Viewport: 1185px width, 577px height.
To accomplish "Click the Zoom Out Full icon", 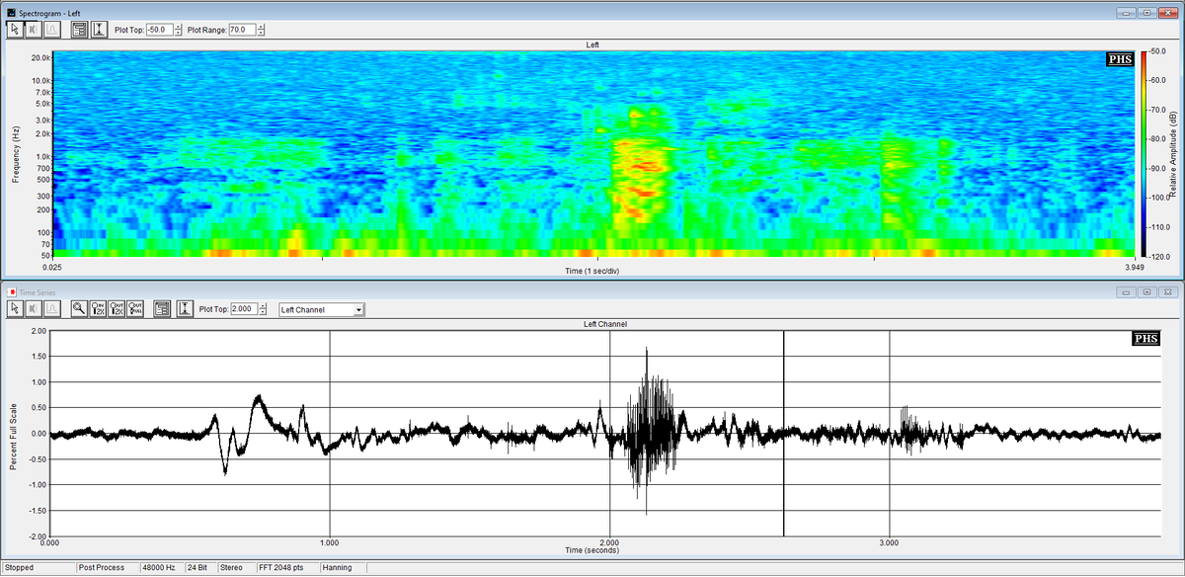I will (136, 309).
